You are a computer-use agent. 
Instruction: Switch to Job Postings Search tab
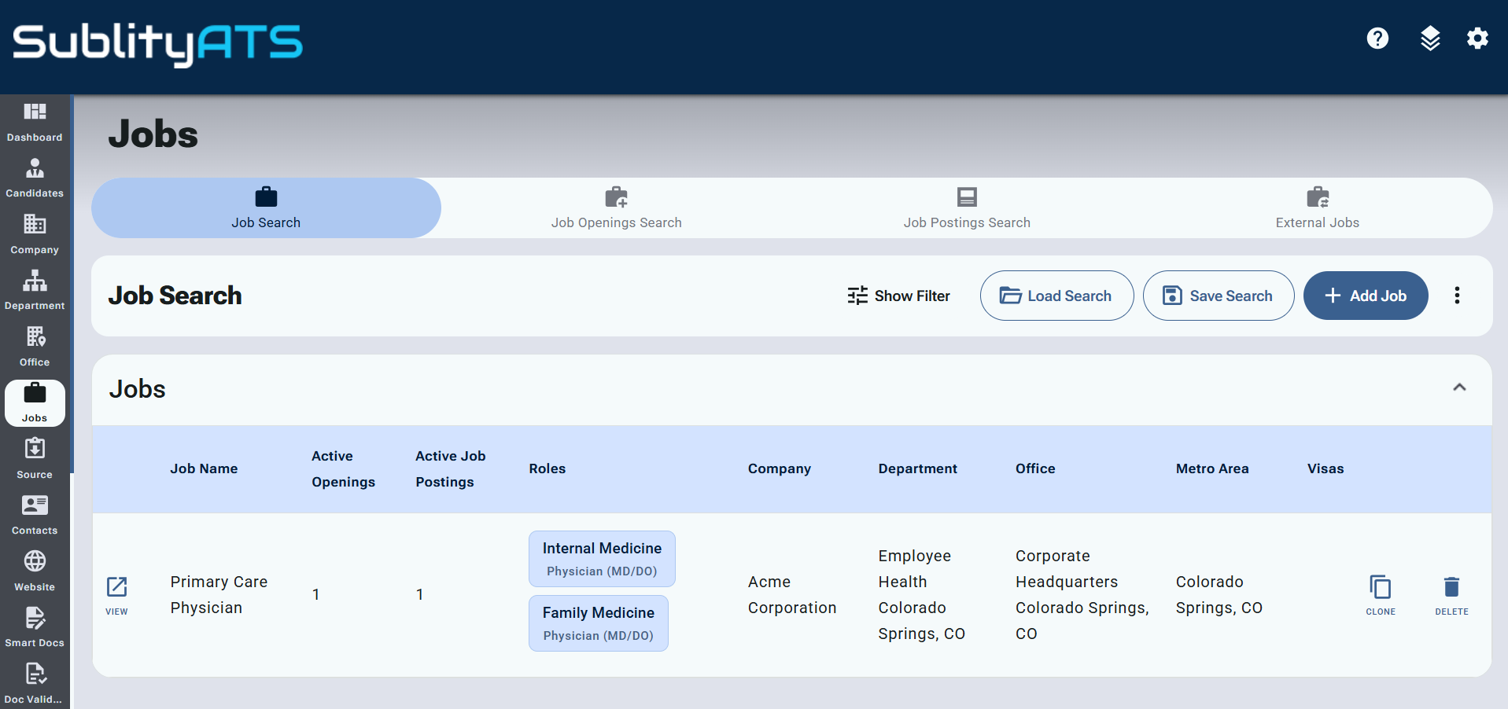point(967,208)
